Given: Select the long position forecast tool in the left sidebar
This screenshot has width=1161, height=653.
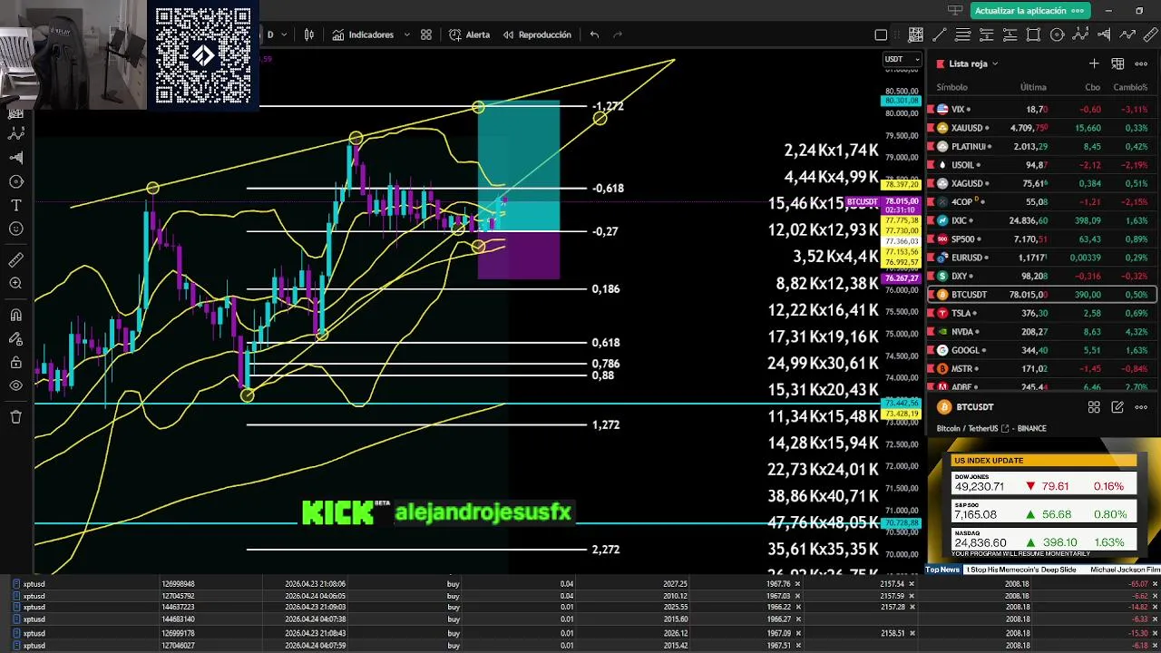Looking at the screenshot, I should click(15, 158).
